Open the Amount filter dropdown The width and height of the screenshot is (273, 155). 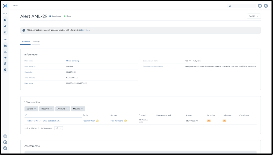(63, 109)
